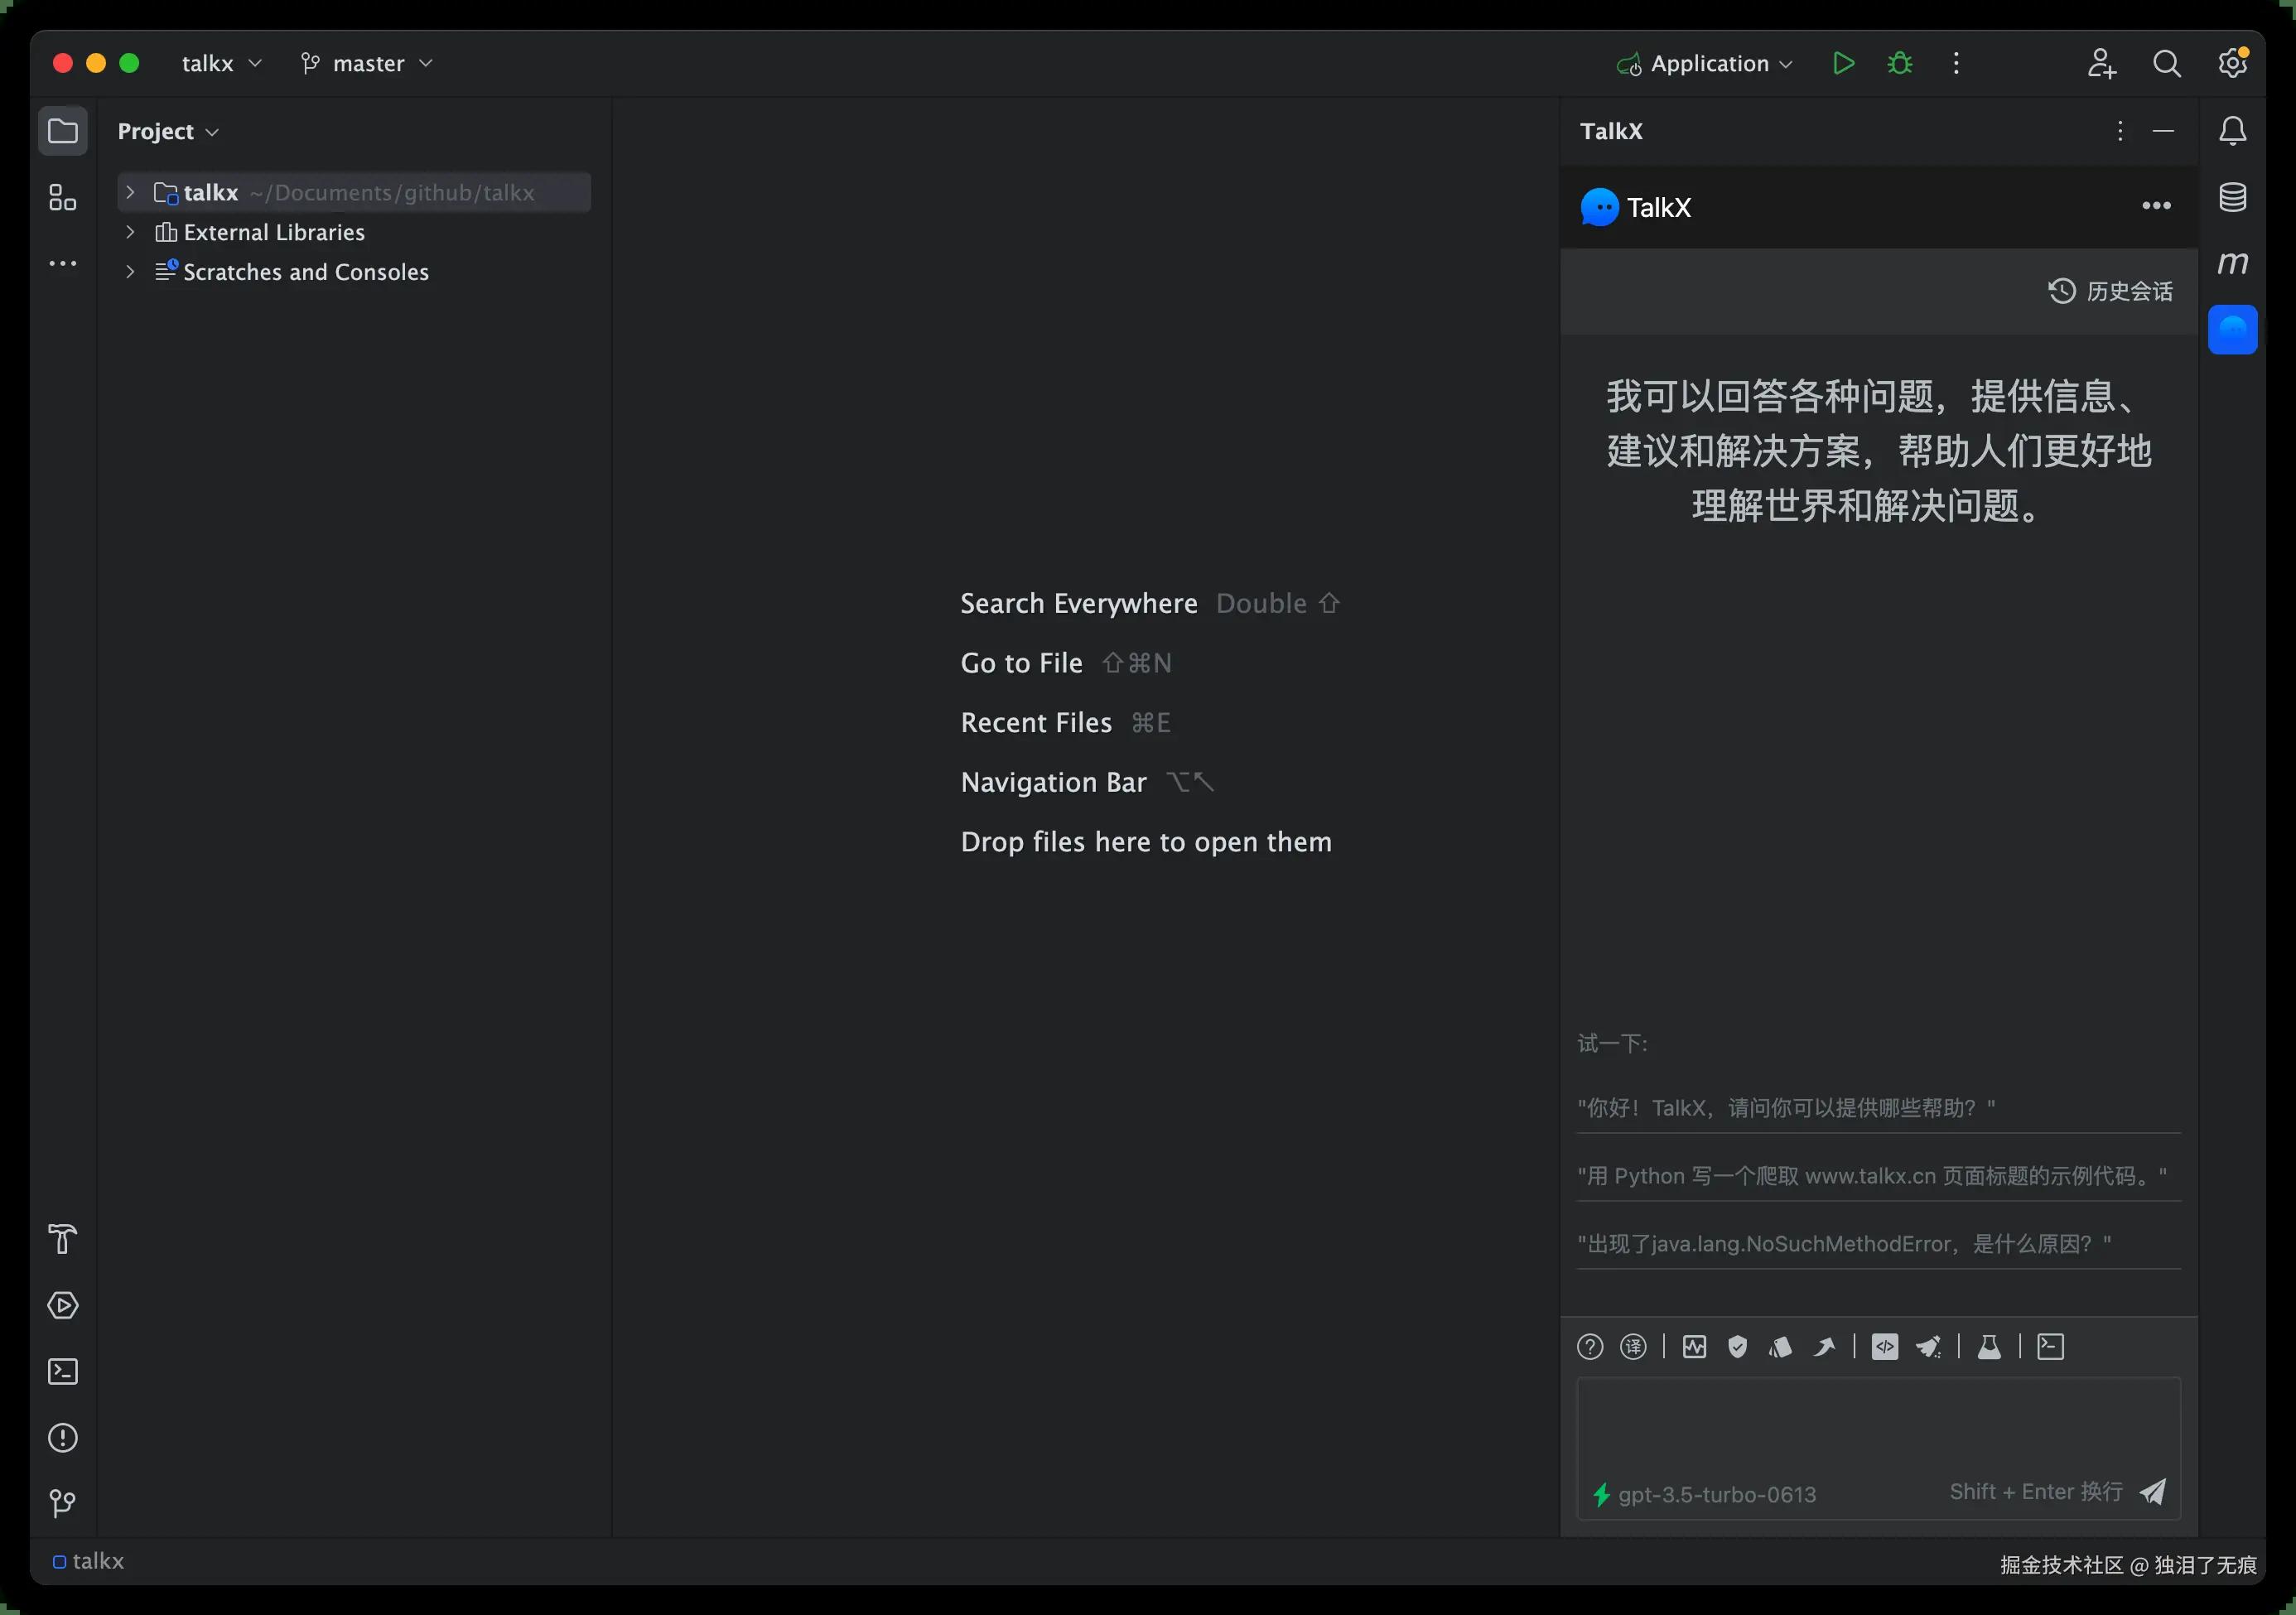This screenshot has width=2296, height=1615.
Task: Open TalkX header three-dot menu
Action: pos(2156,206)
